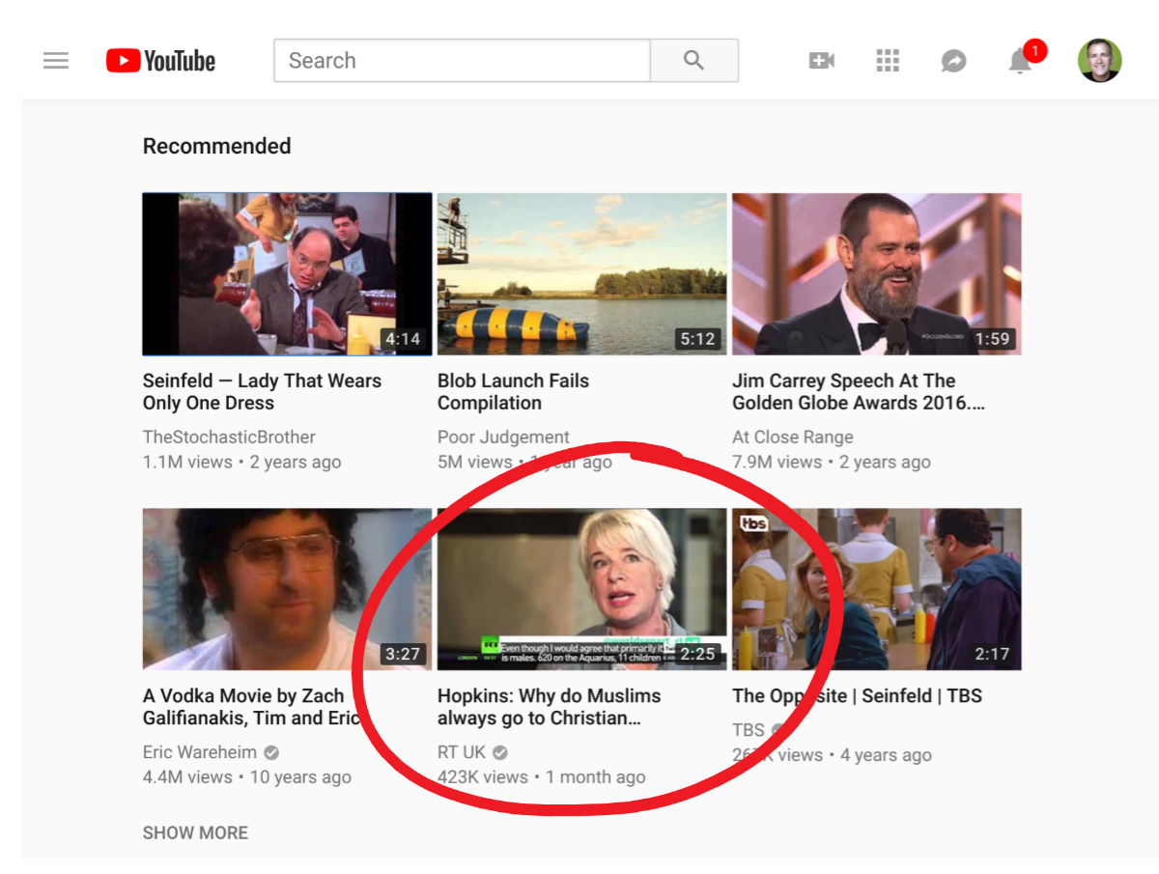Image resolution: width=1159 pixels, height=874 pixels.
Task: Click title 'Blob Launch Fails Compilation'
Action: [x=513, y=392]
